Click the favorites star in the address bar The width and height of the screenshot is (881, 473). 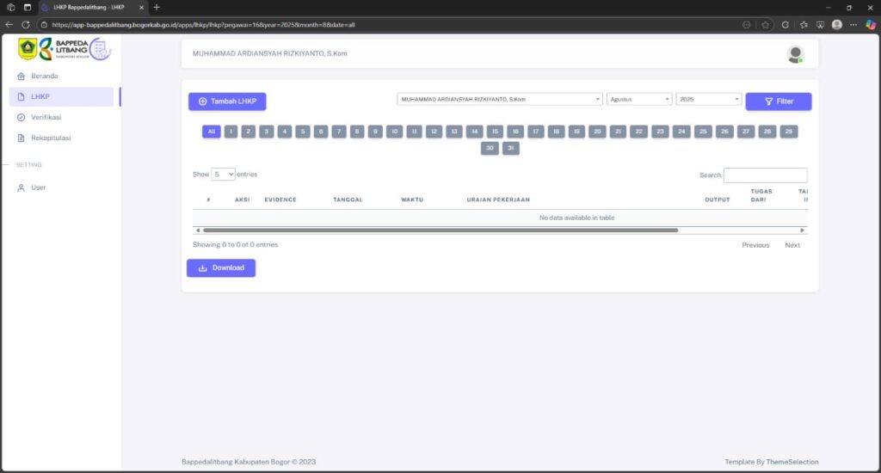[765, 25]
